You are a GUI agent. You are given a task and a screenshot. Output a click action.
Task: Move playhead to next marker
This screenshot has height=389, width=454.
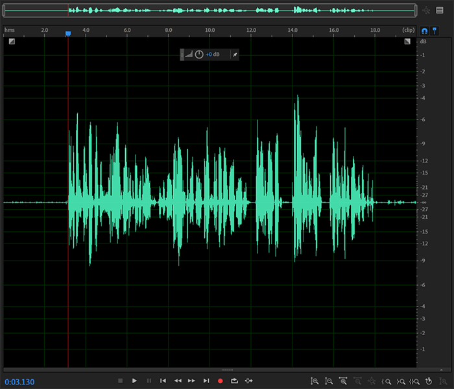coord(206,381)
